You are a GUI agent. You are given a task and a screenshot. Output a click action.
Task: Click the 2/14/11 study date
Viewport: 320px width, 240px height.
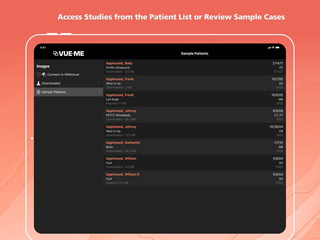click(x=277, y=63)
